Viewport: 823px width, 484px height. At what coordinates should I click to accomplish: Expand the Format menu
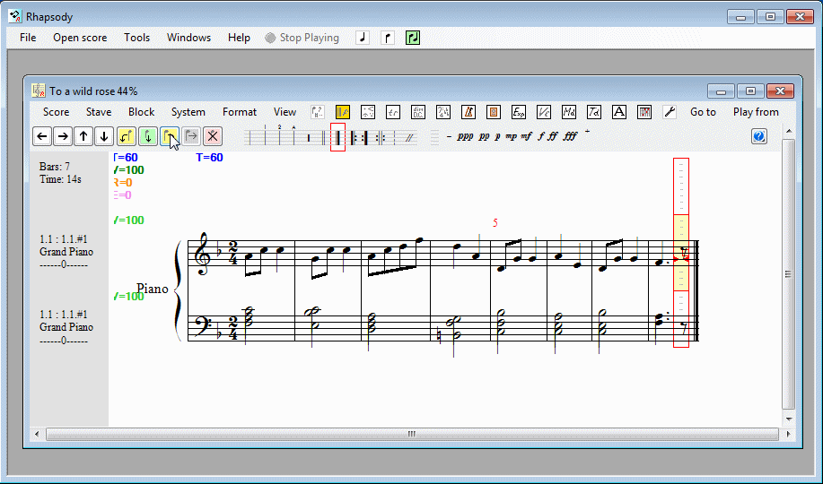240,112
